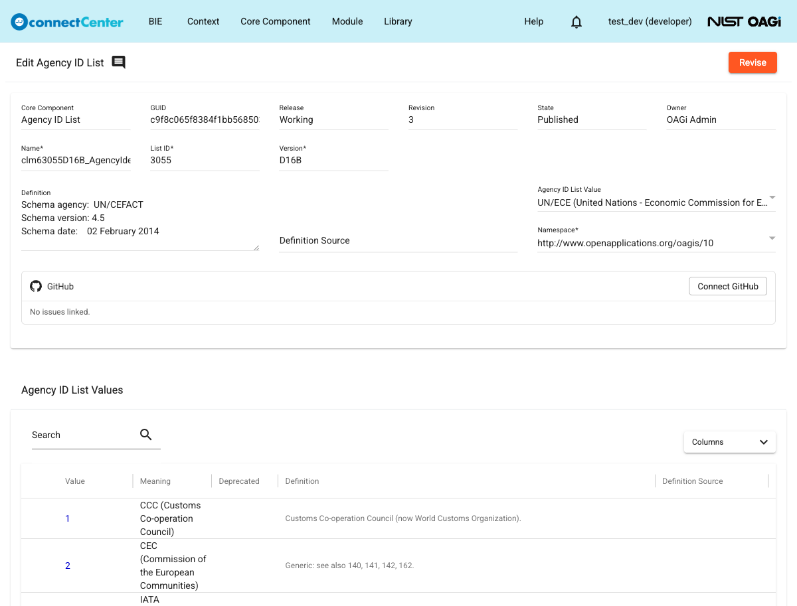Click the Definition text area
This screenshot has height=606, width=797.
point(140,224)
